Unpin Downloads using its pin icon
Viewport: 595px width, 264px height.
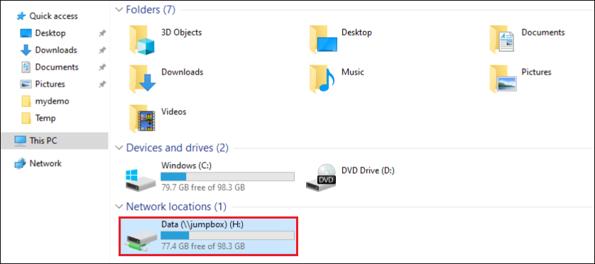(x=102, y=50)
